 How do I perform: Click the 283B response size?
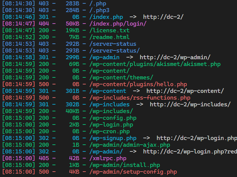tap(72, 3)
